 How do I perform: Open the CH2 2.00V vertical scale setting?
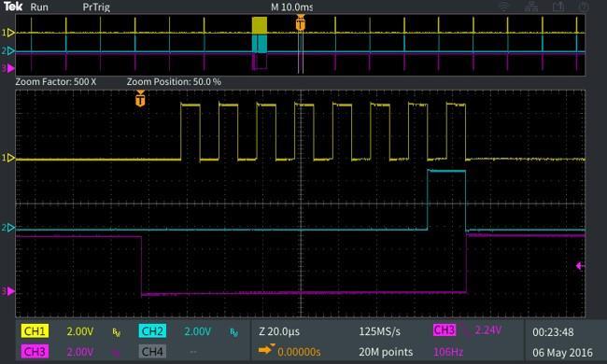198,331
